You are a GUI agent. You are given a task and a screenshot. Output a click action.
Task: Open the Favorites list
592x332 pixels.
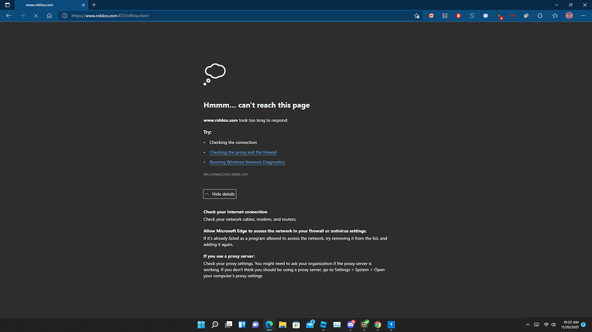[x=555, y=16]
